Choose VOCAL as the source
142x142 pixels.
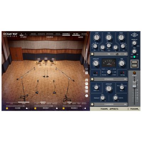coord(58,34)
